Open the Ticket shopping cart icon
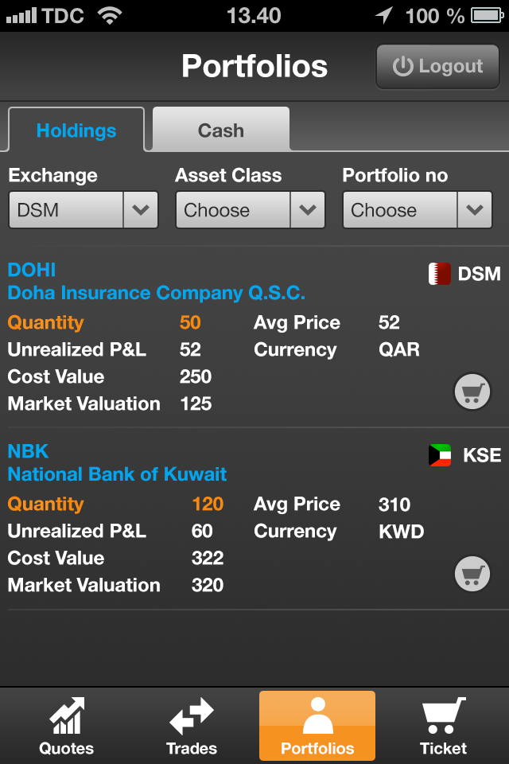Image resolution: width=509 pixels, height=764 pixels. [x=443, y=715]
